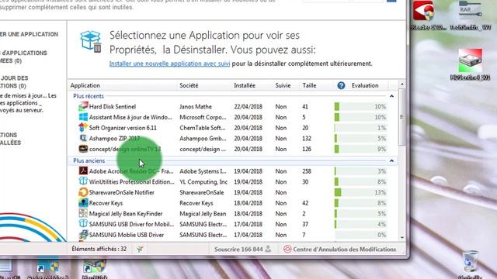The image size is (497, 279).
Task: Click YL Computing, Inc company cell
Action: 203,182
